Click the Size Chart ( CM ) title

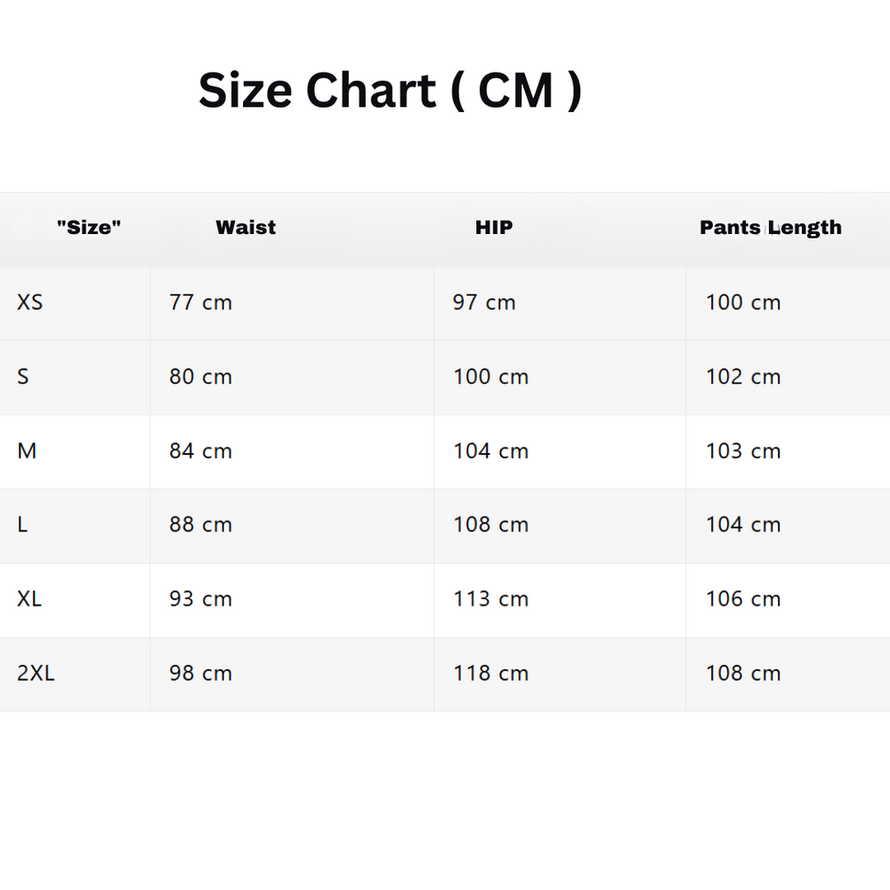pyautogui.click(x=390, y=91)
